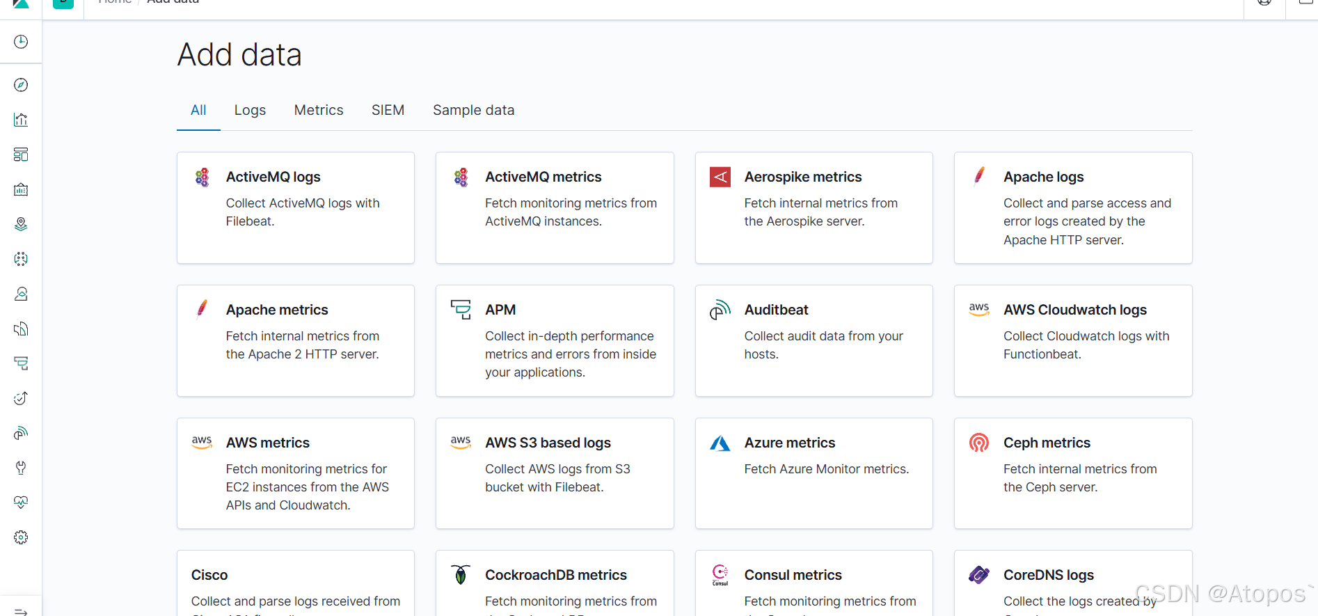This screenshot has height=616, width=1318.
Task: Switch to the Metrics tab
Action: point(319,110)
